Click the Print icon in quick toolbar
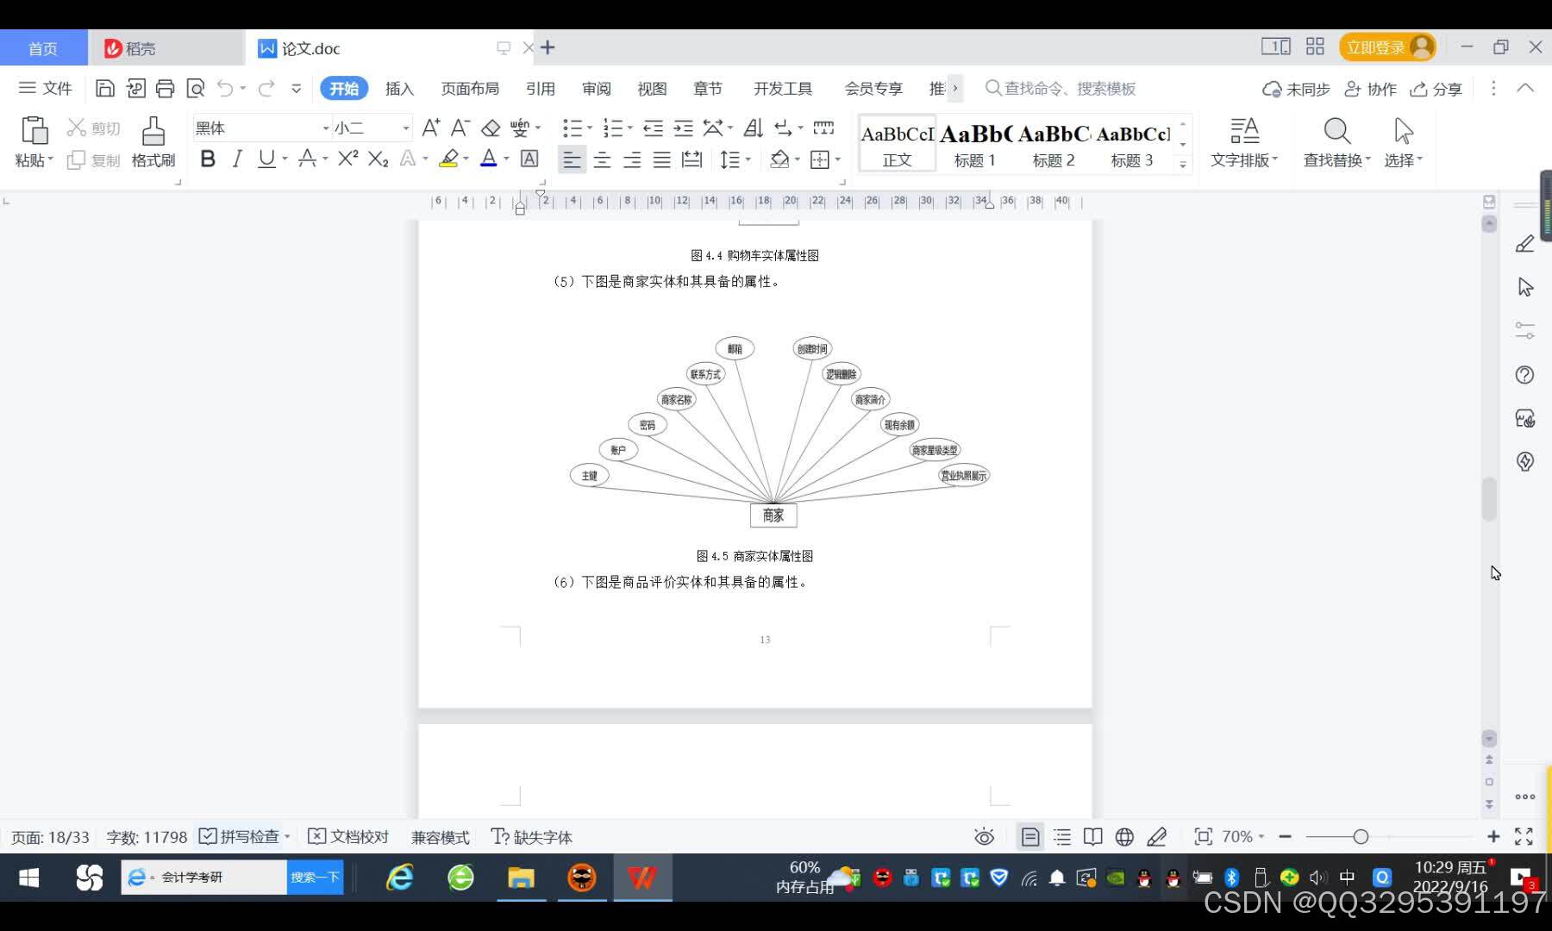This screenshot has width=1552, height=931. coord(165,88)
